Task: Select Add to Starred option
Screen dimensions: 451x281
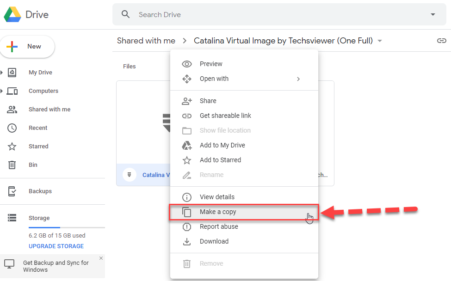Action: tap(244, 160)
